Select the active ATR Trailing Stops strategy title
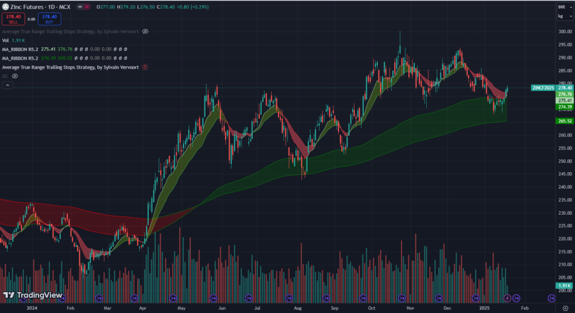 [70, 67]
